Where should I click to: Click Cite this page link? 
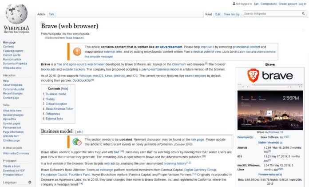click(11, 140)
